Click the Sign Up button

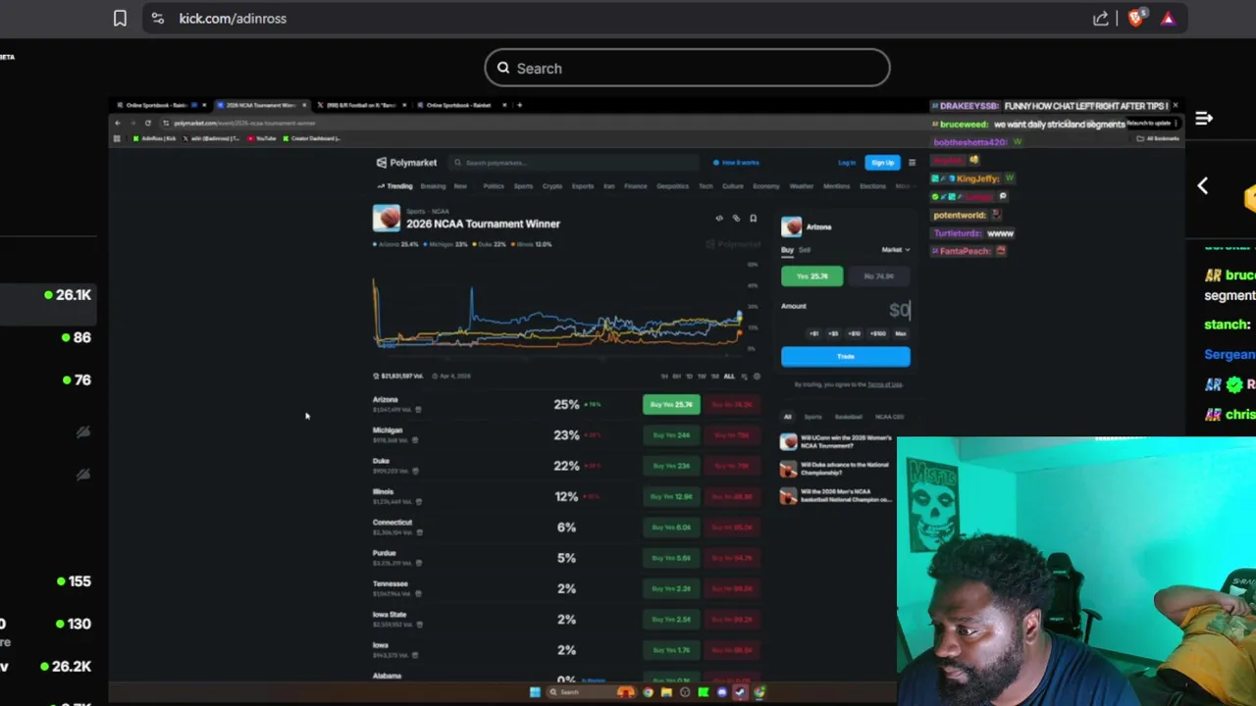(882, 163)
